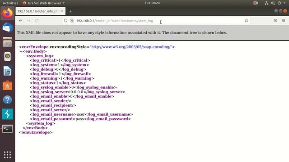Viewport: 289px width, 162px height.
Task: Click the XML style information notice
Action: 122,33
